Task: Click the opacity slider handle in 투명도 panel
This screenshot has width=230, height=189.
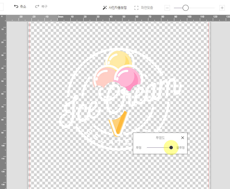Action: [x=171, y=147]
